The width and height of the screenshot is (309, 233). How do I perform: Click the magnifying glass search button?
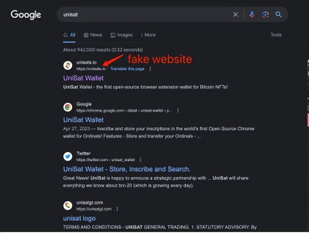(x=278, y=15)
